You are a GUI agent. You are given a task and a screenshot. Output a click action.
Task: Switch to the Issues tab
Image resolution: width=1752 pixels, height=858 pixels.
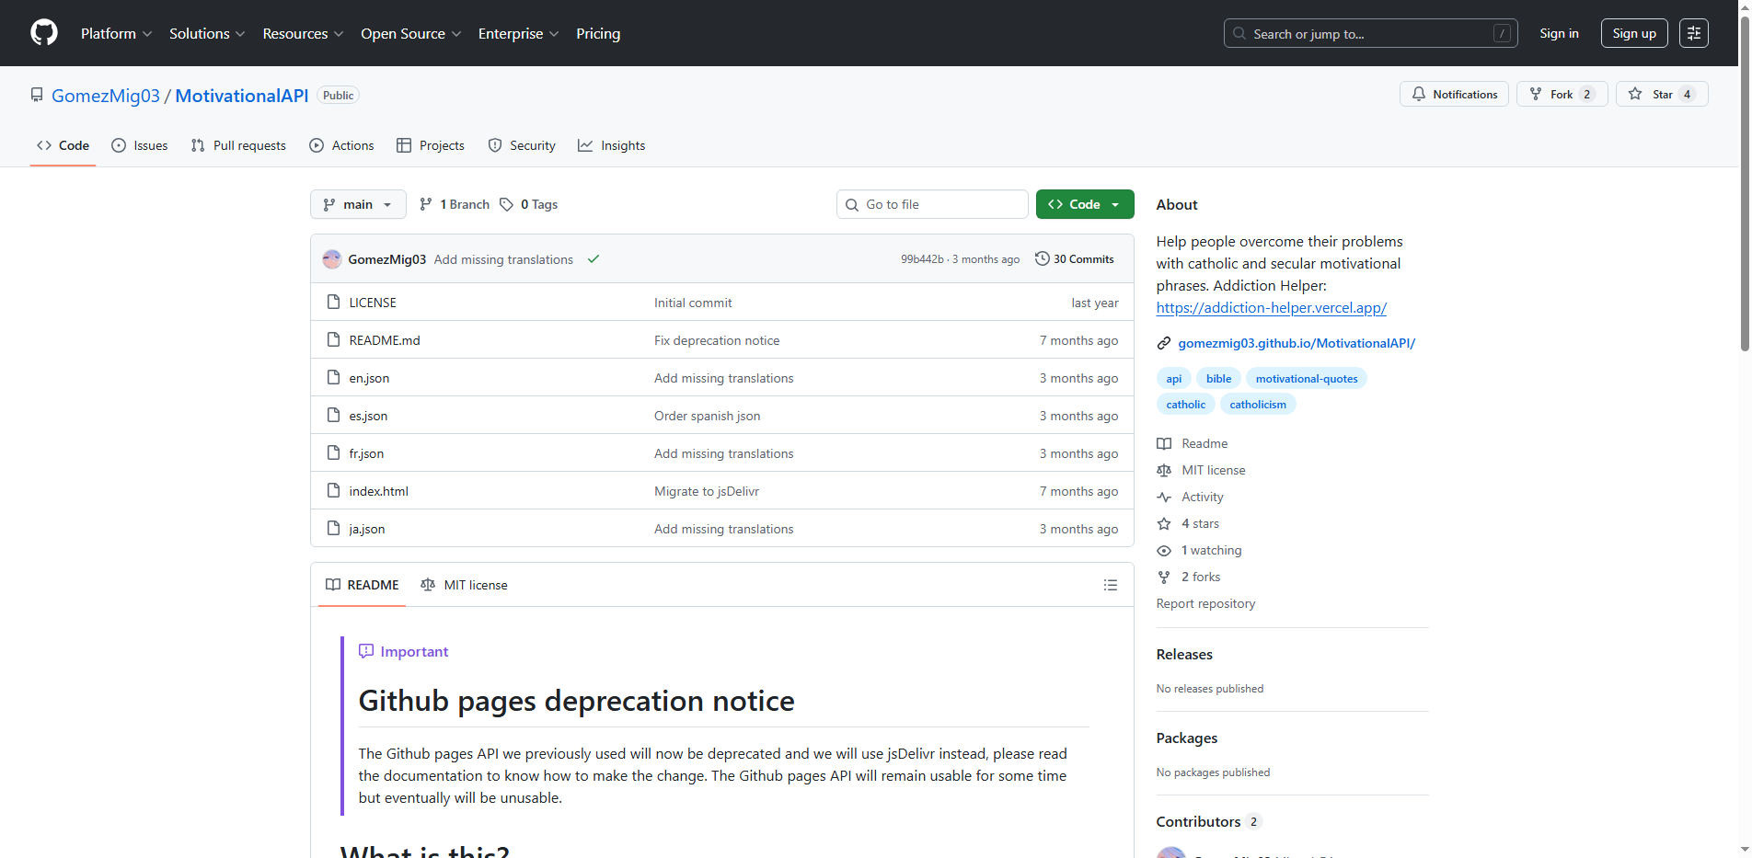[x=139, y=145]
